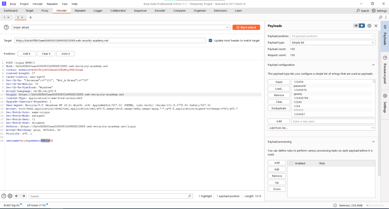The width and height of the screenshot is (389, 209).
Task: Click the Add § positions button
Action: coord(27,54)
